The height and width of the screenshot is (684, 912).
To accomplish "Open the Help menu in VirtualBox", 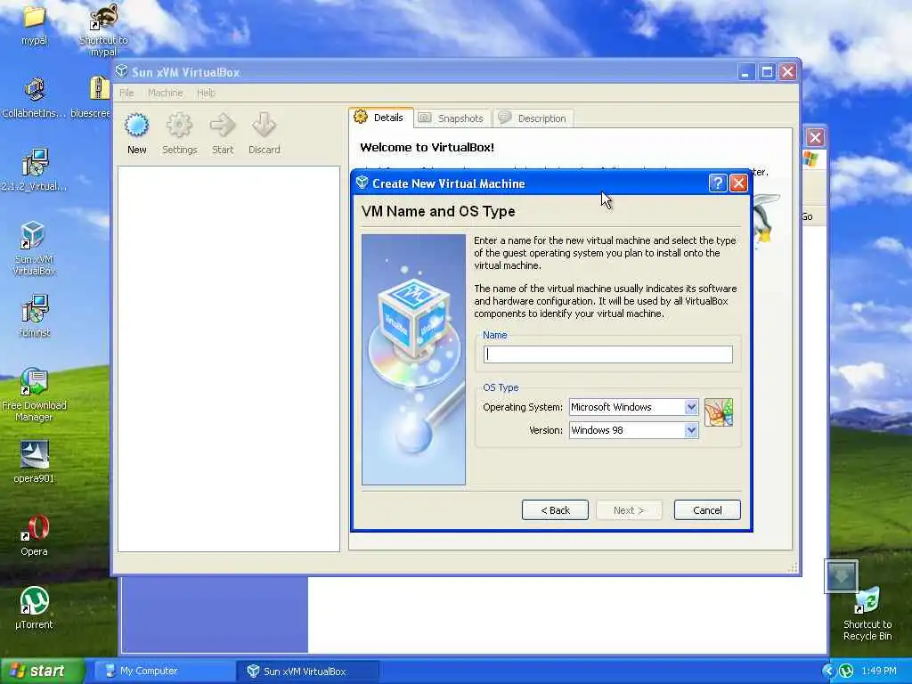I will pyautogui.click(x=206, y=93).
